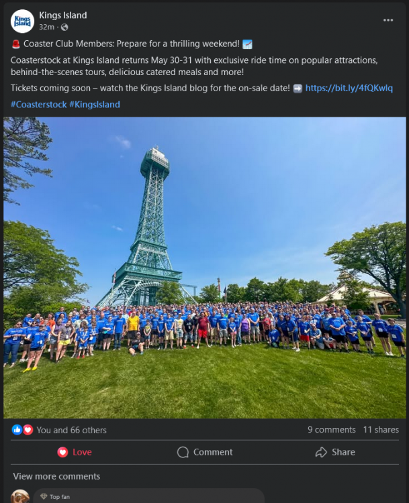
Task: Click the Top fan diamond badge
Action: click(44, 496)
